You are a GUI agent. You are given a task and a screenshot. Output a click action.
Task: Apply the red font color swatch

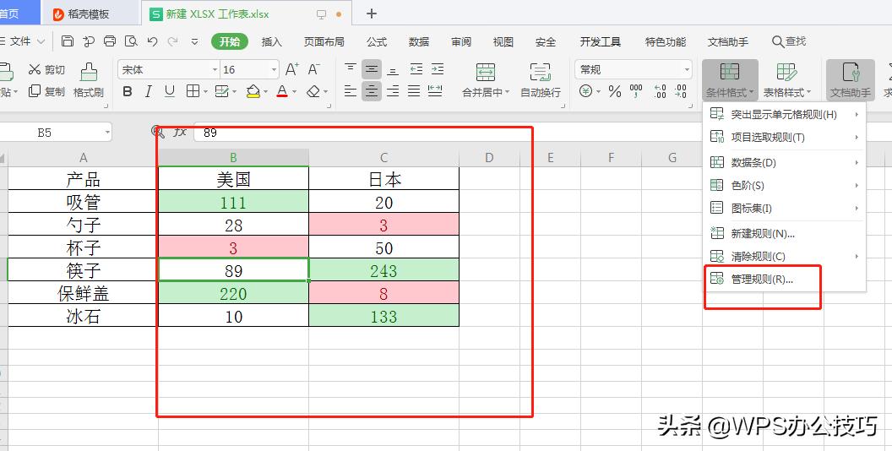point(282,91)
